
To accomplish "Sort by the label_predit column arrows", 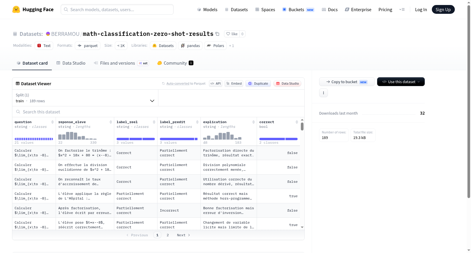I will pos(197,122).
